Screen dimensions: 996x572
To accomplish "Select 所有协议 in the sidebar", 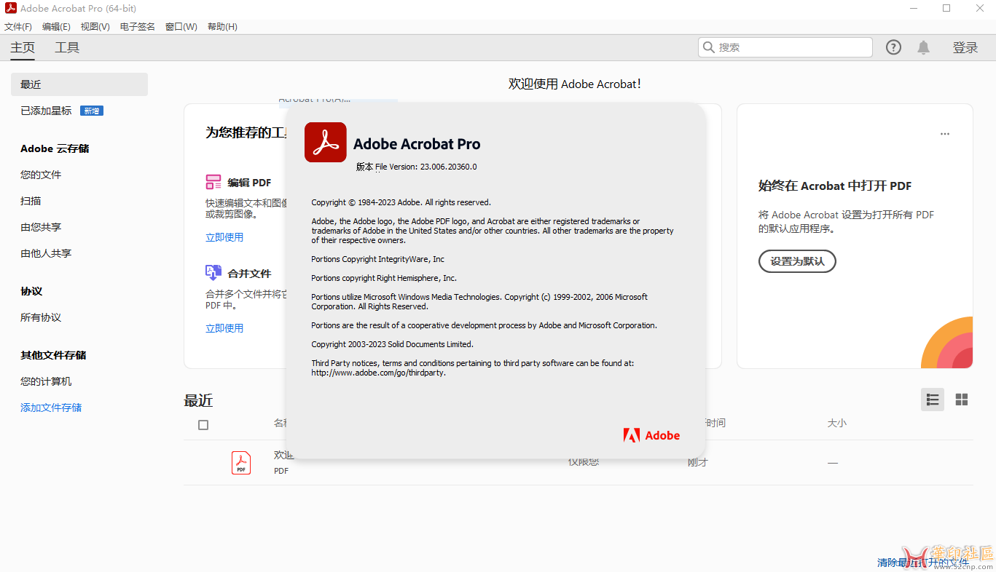I will (41, 317).
